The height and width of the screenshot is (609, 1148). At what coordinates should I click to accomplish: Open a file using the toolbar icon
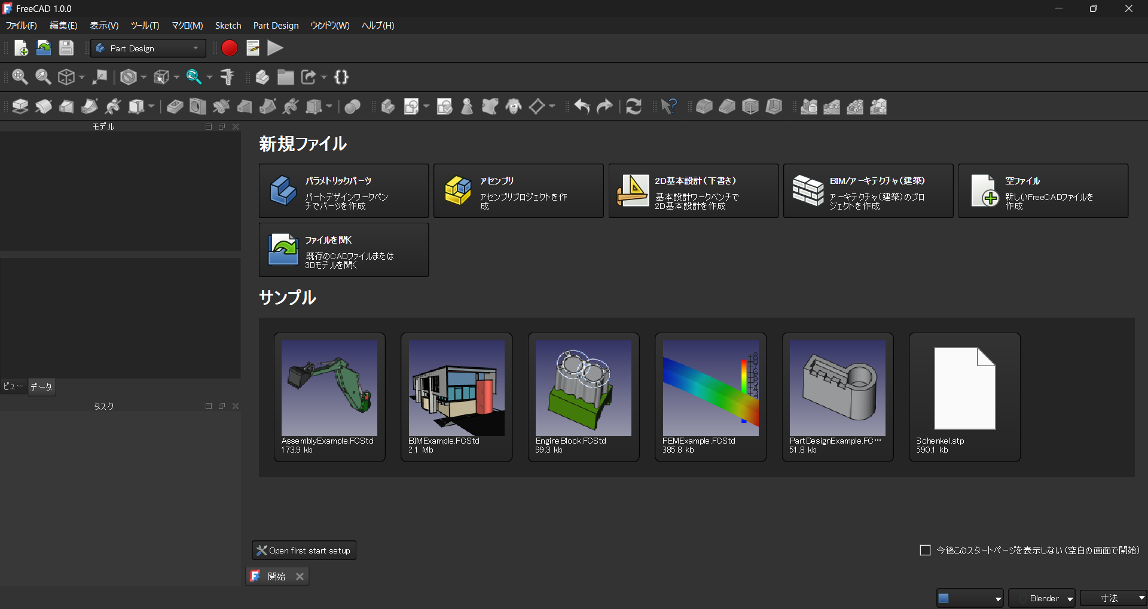[x=44, y=48]
